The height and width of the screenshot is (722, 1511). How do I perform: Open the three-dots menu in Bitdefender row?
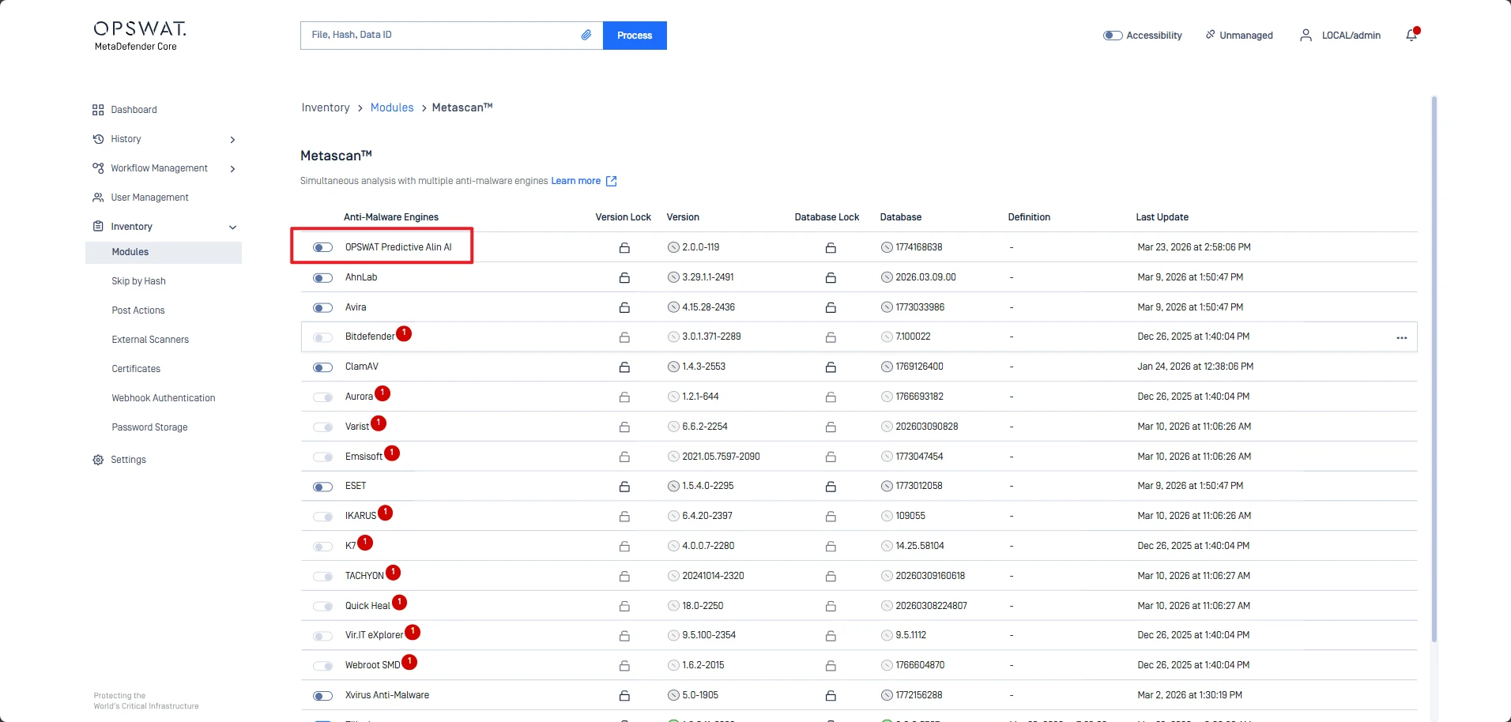tap(1401, 338)
